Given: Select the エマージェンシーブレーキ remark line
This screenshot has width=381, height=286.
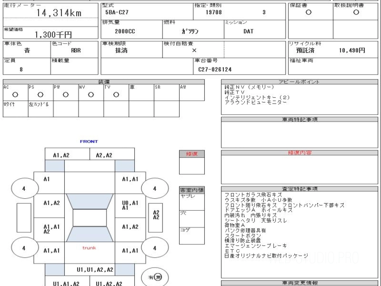Looking at the screenshot, I should (256, 246).
